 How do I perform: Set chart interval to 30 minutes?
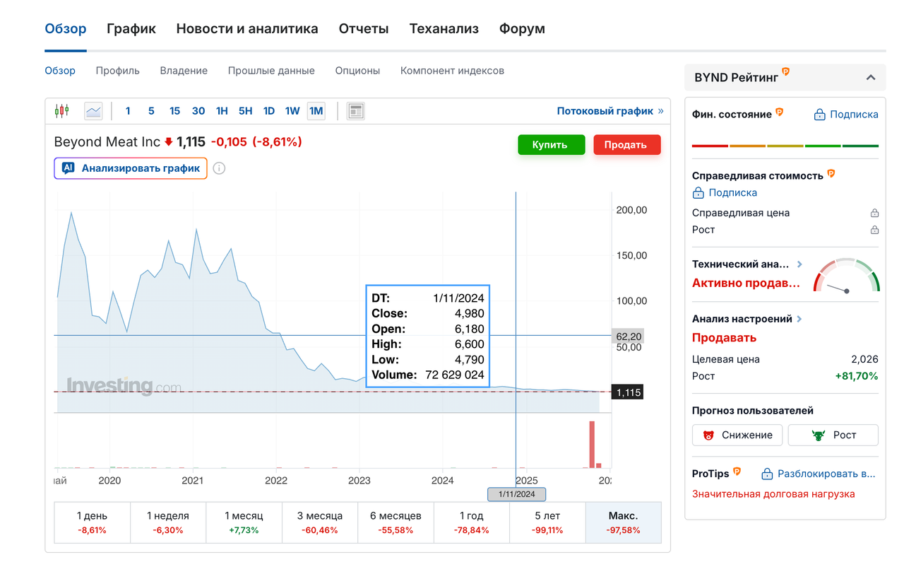click(x=198, y=110)
